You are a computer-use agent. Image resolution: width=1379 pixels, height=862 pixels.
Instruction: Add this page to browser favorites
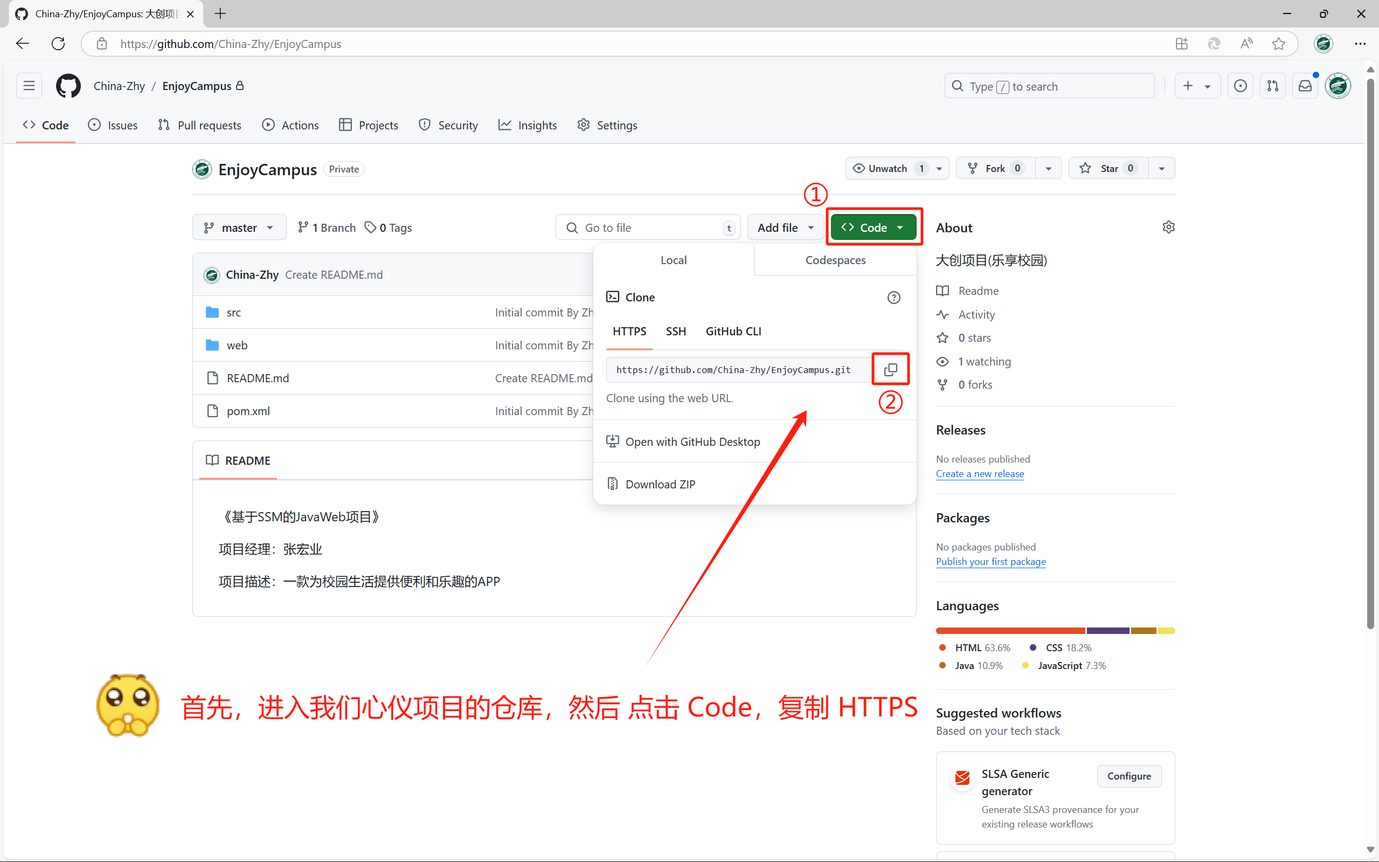point(1278,44)
